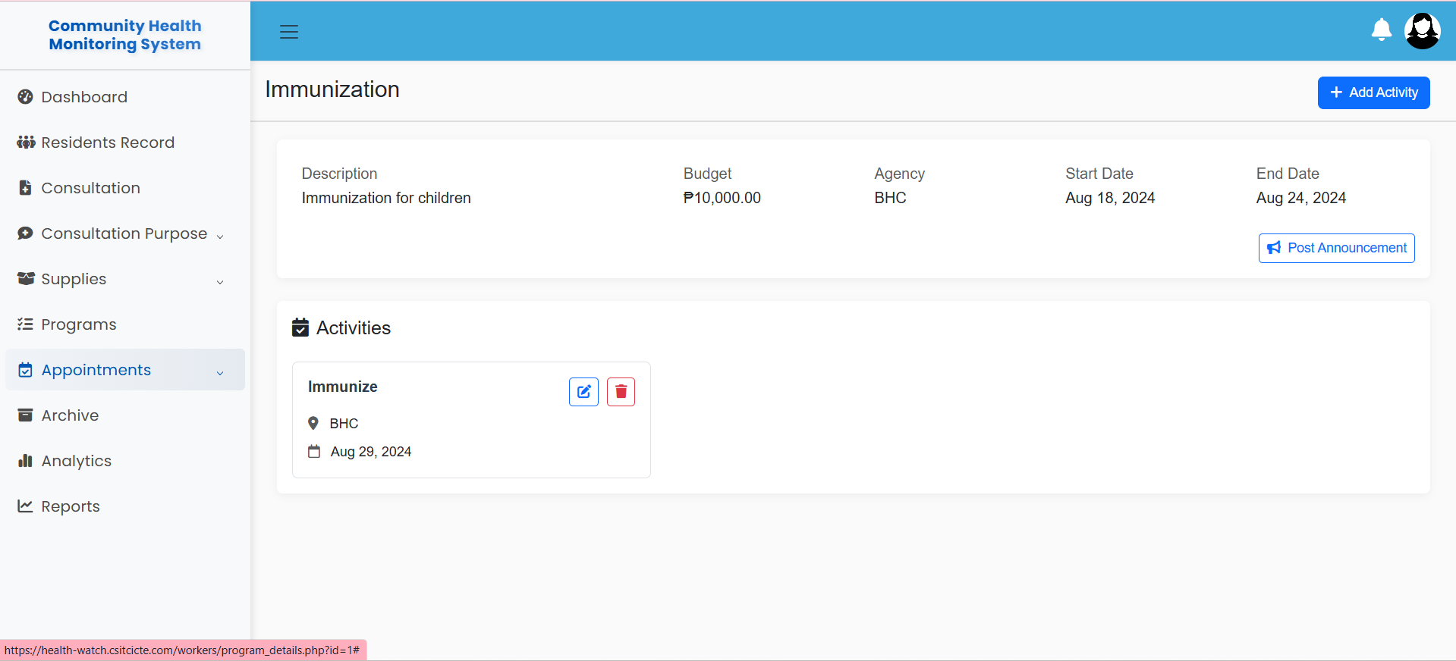
Task: Click the activity date Aug 29, 2024
Action: (371, 452)
